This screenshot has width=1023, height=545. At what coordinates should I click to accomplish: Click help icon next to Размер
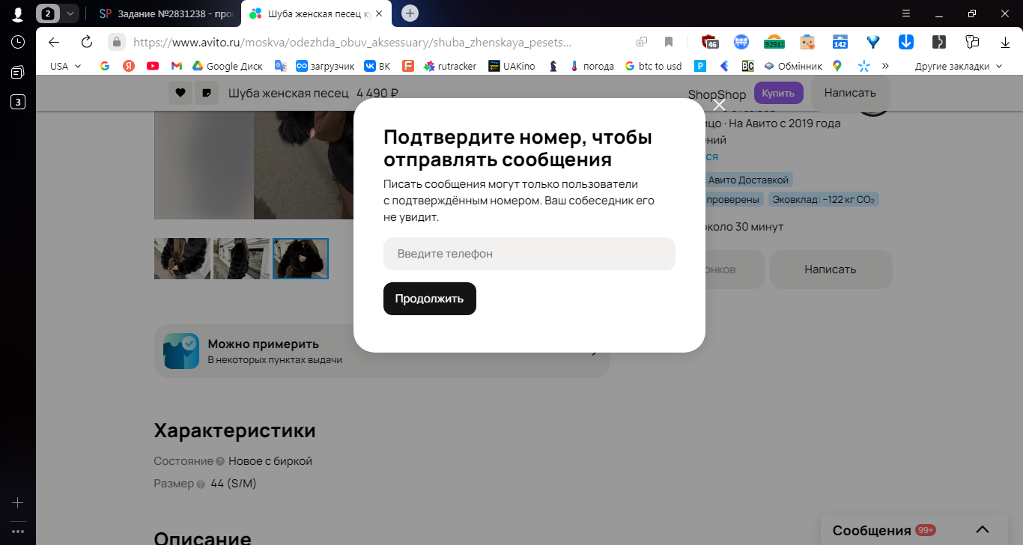(x=201, y=484)
